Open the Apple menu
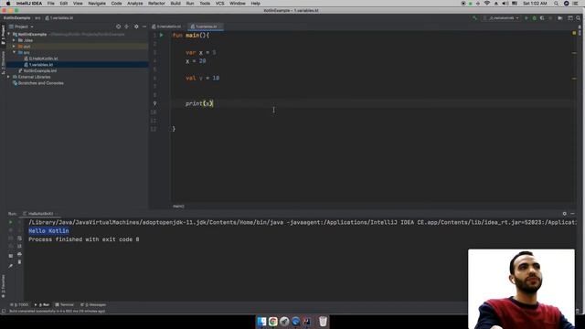This screenshot has height=329, width=585. click(x=8, y=4)
